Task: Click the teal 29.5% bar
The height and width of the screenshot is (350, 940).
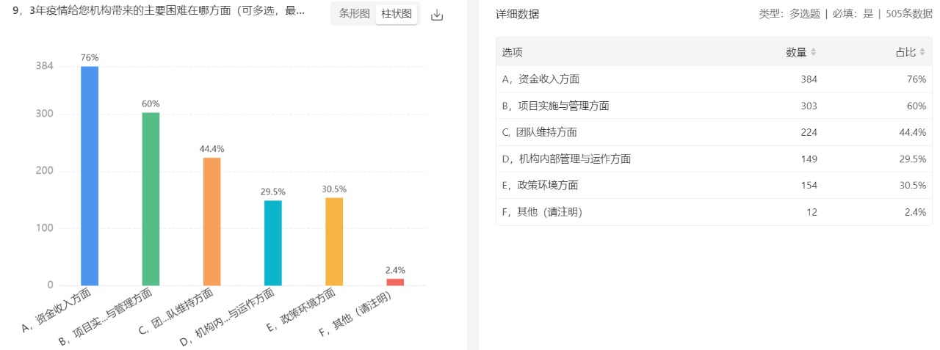Action: tap(273, 242)
